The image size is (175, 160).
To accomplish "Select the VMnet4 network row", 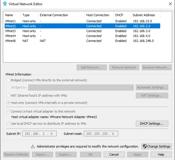I will pos(82,36).
